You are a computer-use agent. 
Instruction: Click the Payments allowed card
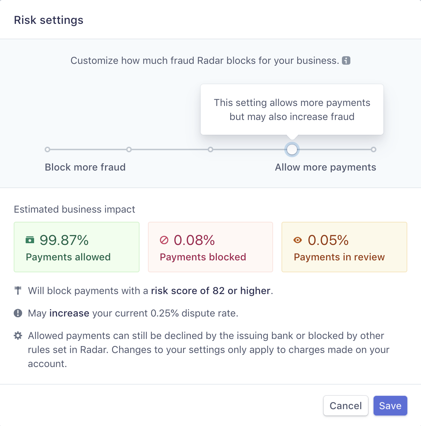coord(77,247)
